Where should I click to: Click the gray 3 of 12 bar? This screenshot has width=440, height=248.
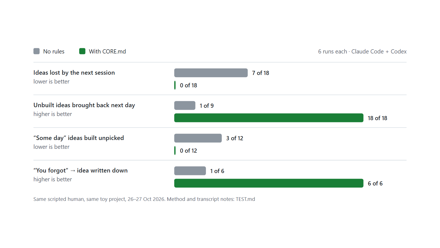pos(198,138)
